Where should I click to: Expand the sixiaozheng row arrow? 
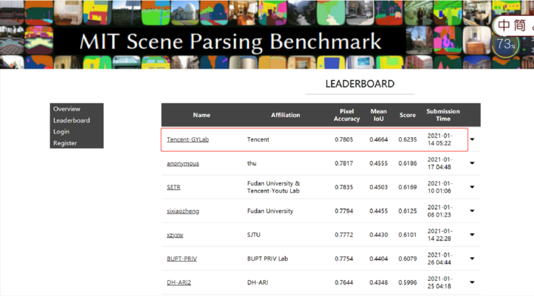point(472,211)
